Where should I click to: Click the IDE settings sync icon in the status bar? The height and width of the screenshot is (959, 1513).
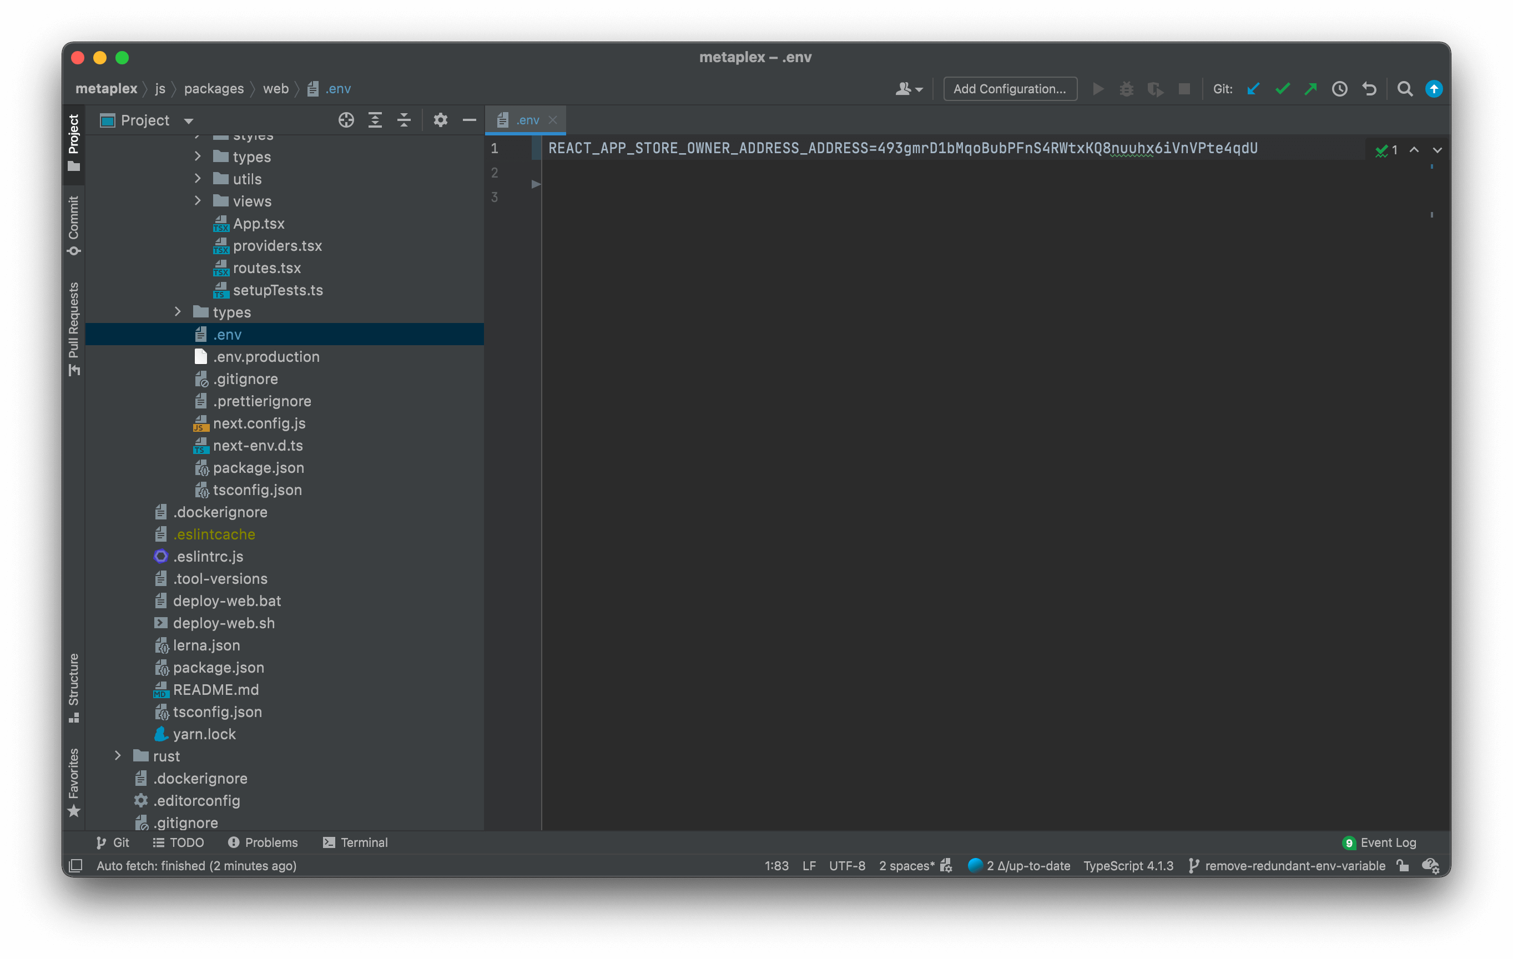(x=1431, y=866)
